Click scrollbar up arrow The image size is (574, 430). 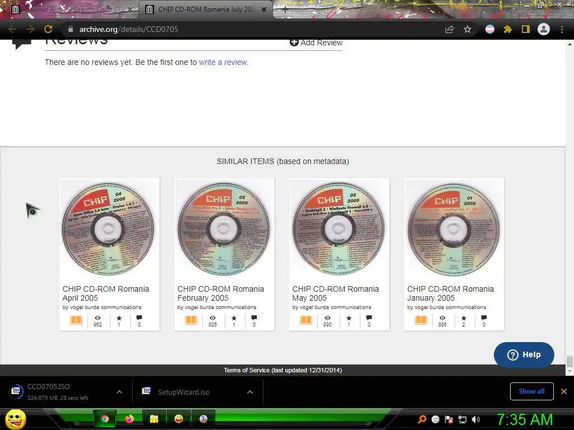(570, 44)
